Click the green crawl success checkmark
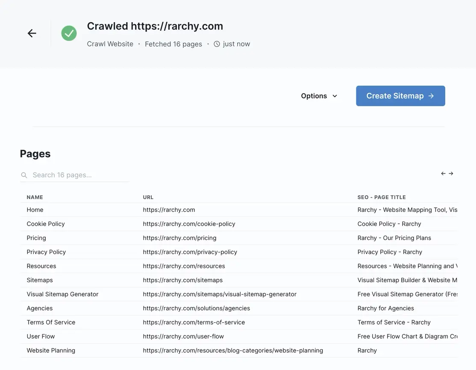 pos(69,32)
